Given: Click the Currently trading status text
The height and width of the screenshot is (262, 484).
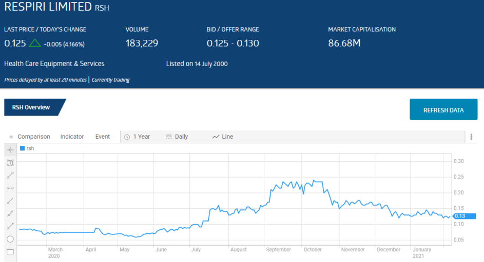Looking at the screenshot, I should pos(110,80).
